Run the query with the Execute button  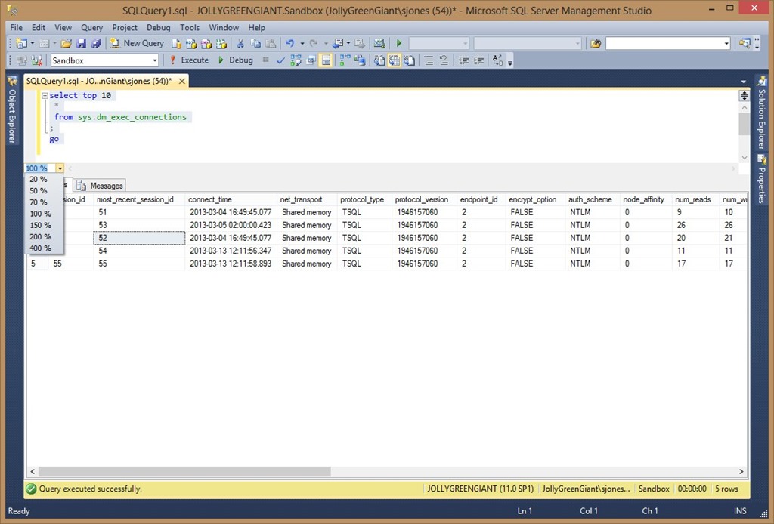[x=188, y=60]
